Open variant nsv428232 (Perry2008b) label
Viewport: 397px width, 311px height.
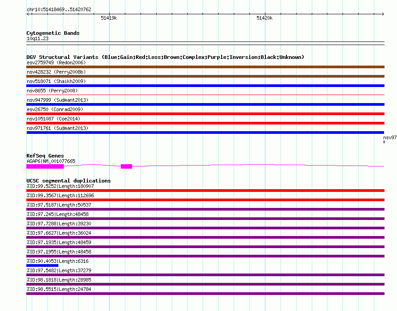[x=56, y=72]
